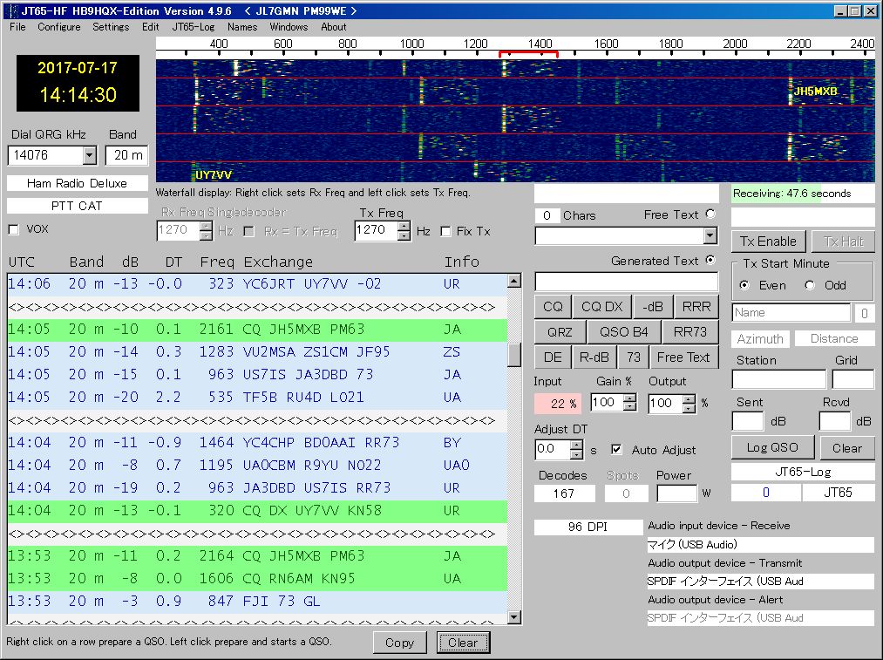
Task: Open the JT65-Log menu
Action: (x=194, y=26)
